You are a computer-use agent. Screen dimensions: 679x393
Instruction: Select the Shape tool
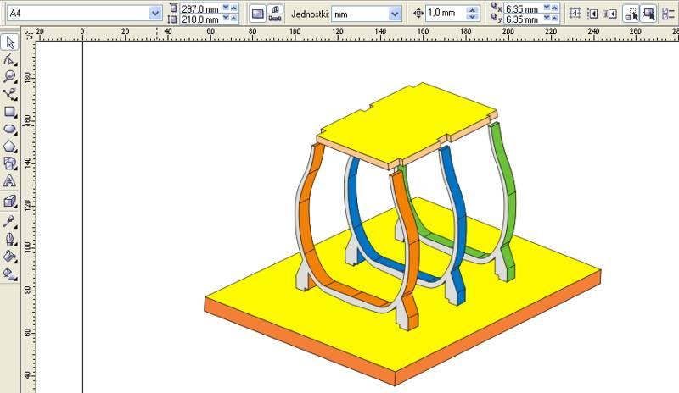point(10,60)
